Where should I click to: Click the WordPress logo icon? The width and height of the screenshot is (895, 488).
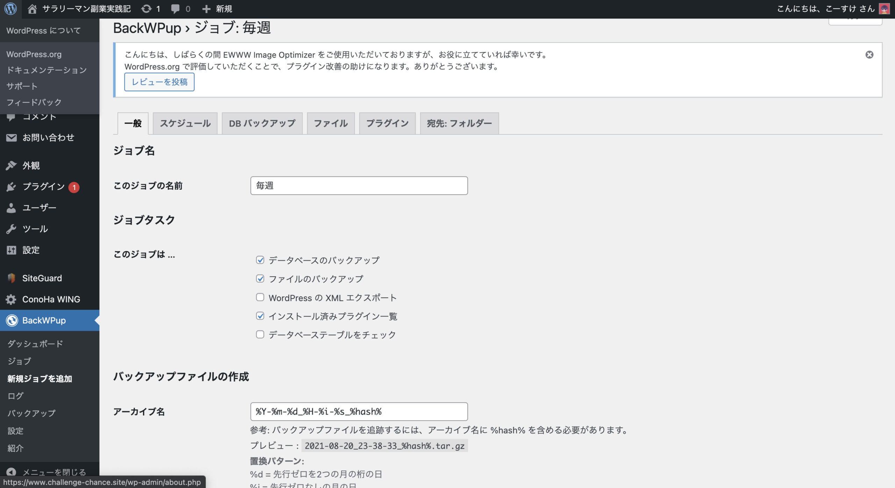pyautogui.click(x=10, y=9)
